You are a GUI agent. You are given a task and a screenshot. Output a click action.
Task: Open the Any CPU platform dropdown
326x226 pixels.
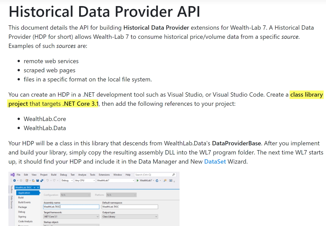click(85, 181)
